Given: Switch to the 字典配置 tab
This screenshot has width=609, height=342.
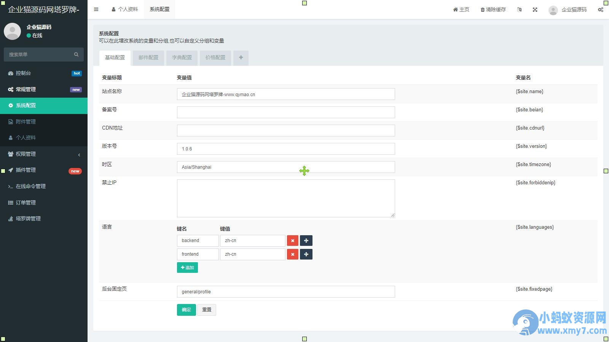Looking at the screenshot, I should click(182, 58).
